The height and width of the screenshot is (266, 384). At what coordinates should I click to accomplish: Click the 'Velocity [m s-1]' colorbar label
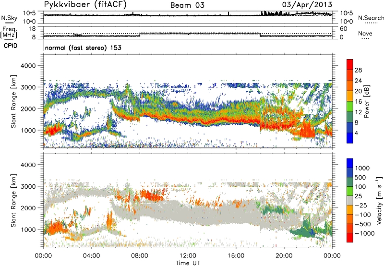pyautogui.click(x=379, y=201)
